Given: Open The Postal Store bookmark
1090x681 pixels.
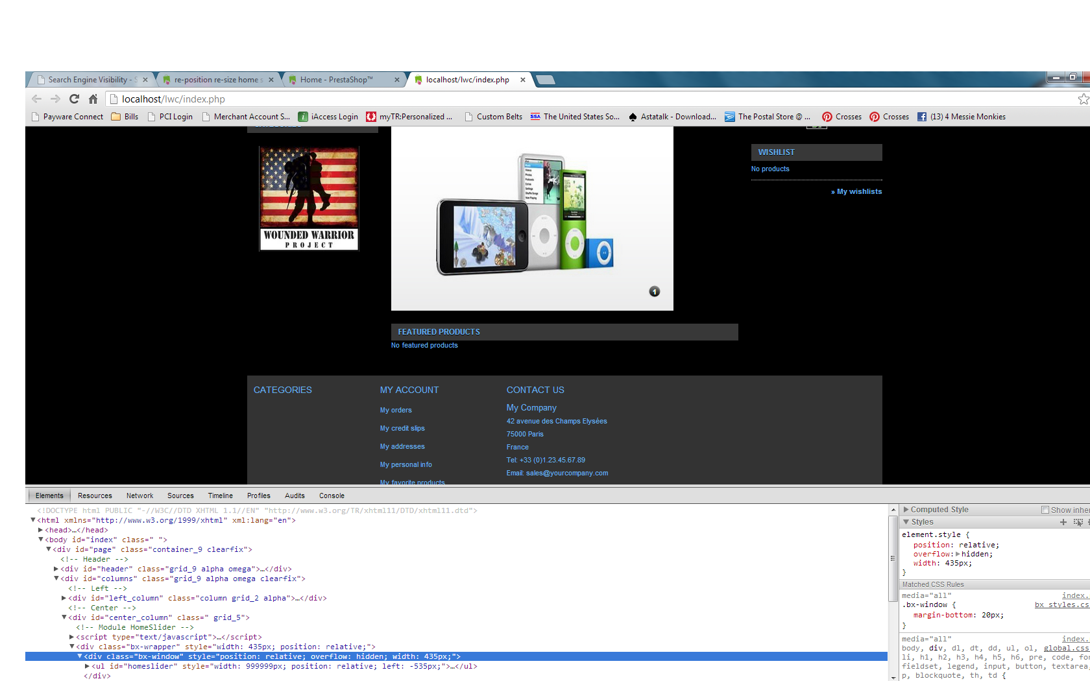Looking at the screenshot, I should [768, 117].
